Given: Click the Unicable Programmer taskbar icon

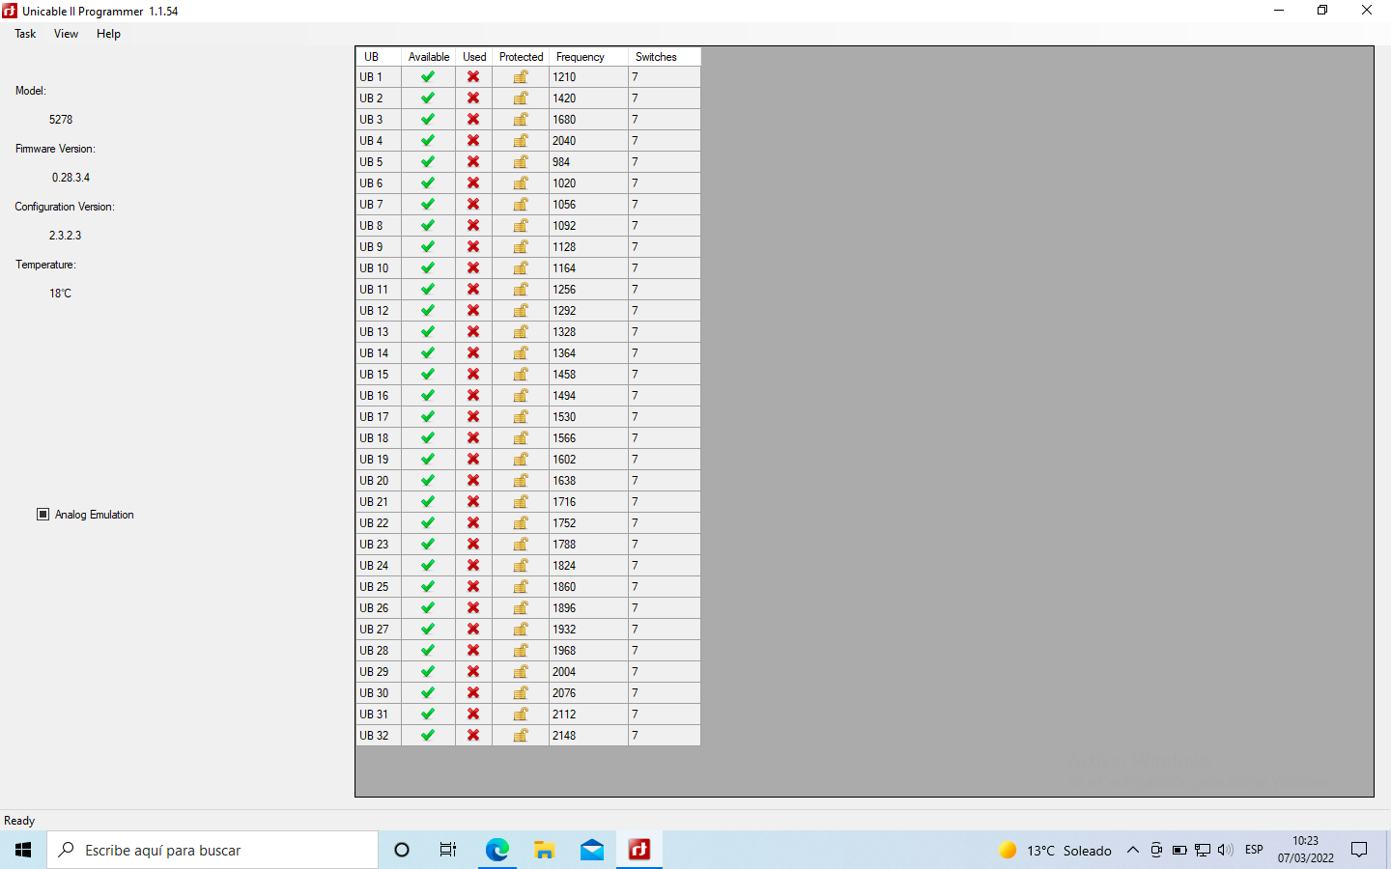Looking at the screenshot, I should pyautogui.click(x=639, y=850).
